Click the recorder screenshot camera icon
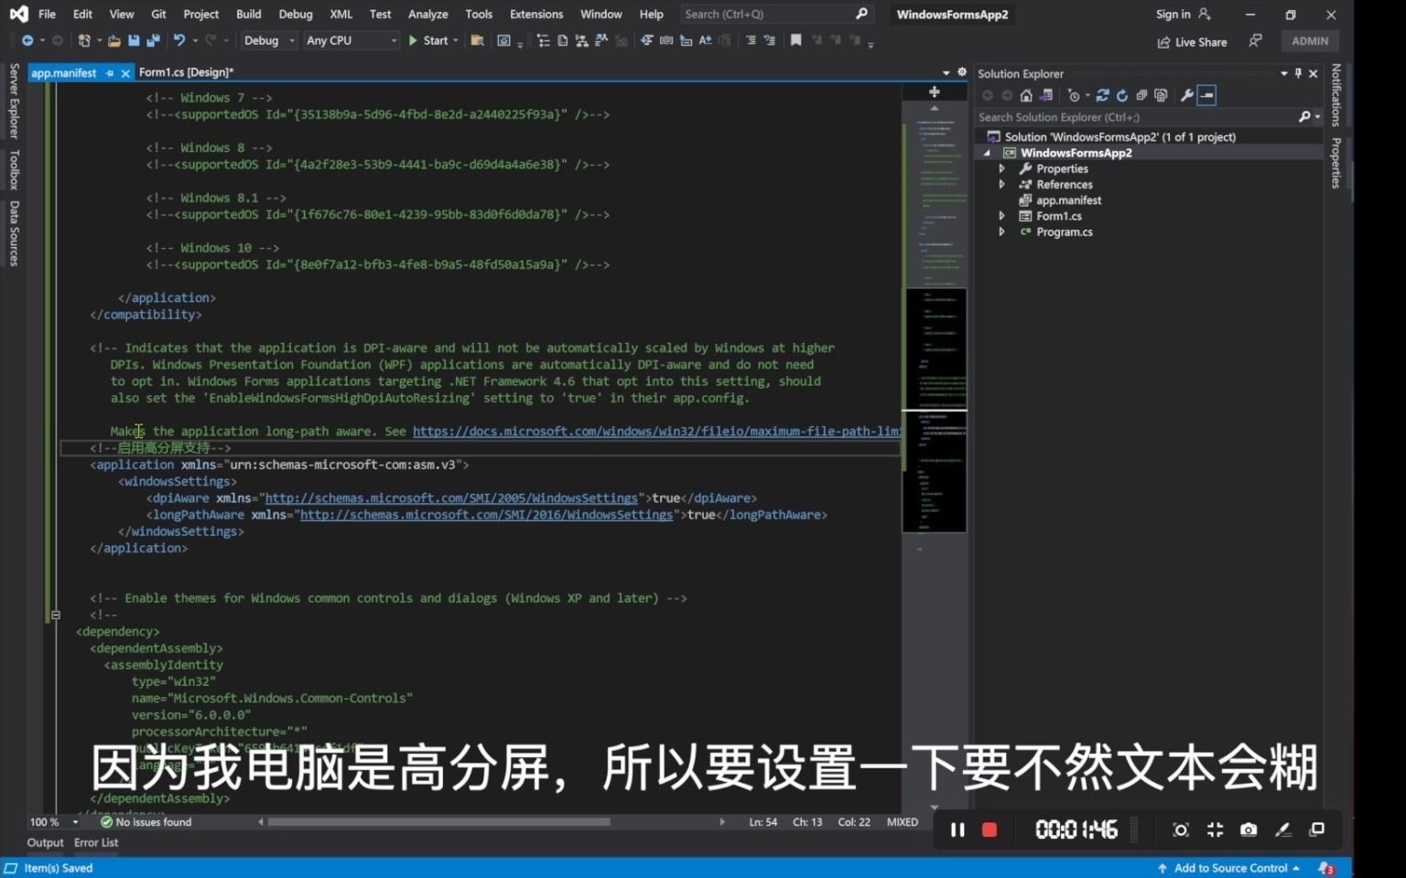The width and height of the screenshot is (1406, 878). (x=1249, y=830)
